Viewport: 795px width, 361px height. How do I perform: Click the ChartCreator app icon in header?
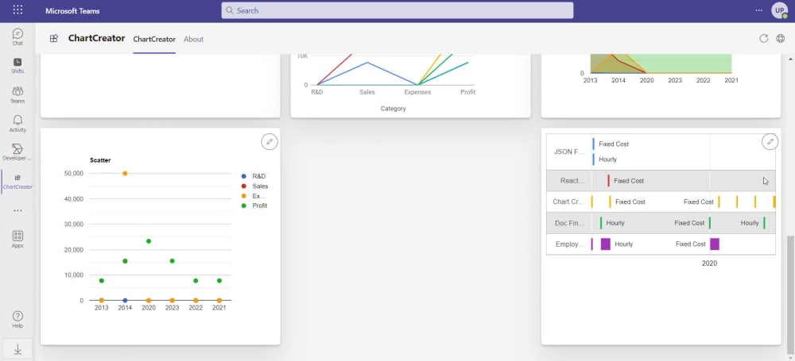coord(54,38)
